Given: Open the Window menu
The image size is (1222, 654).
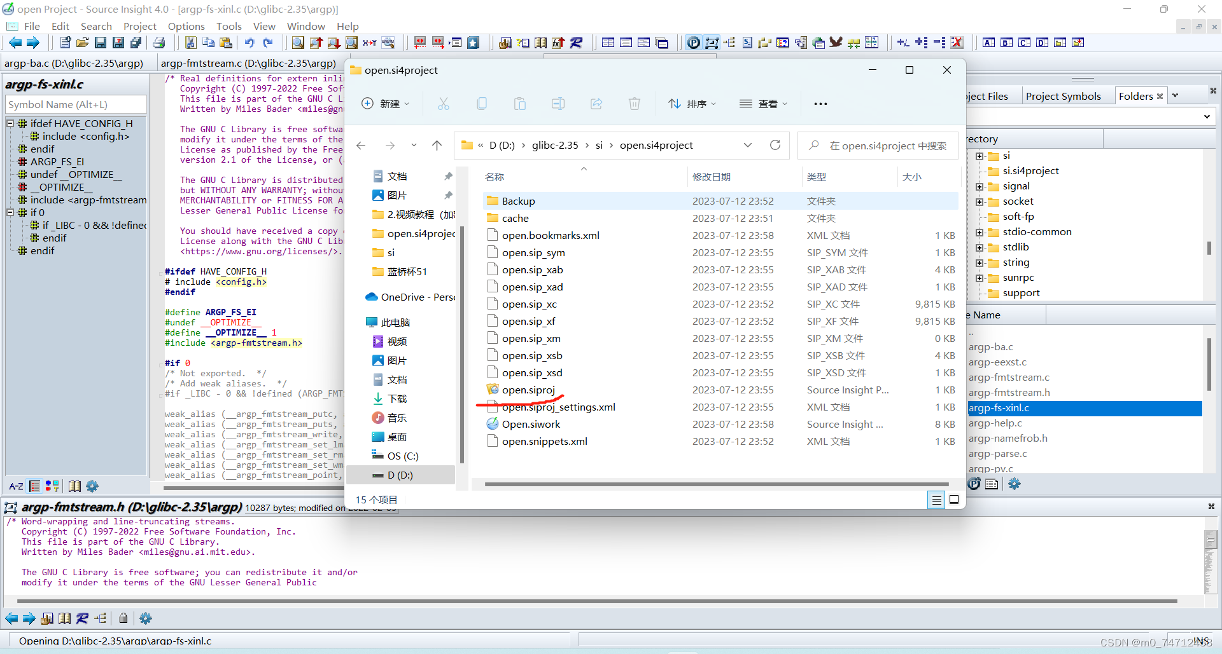Looking at the screenshot, I should tap(306, 26).
